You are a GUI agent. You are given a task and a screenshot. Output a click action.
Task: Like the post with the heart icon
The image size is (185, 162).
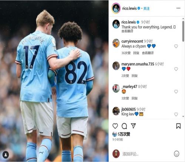click(x=115, y=126)
